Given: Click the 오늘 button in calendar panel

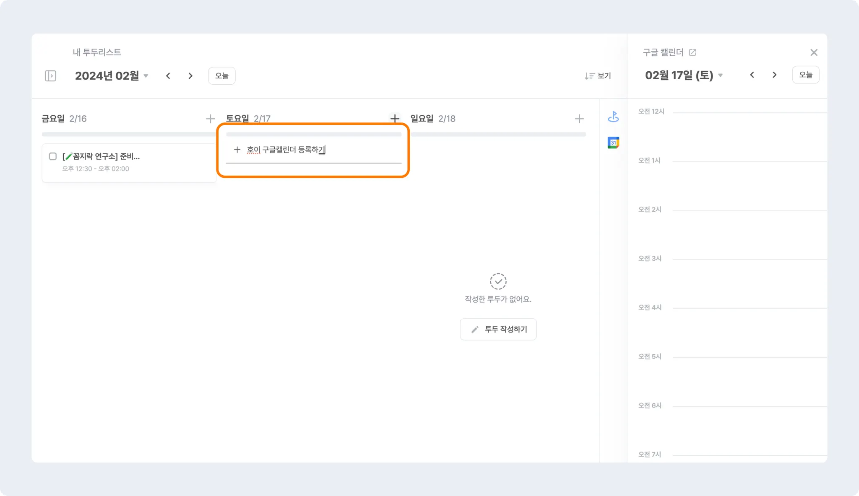Looking at the screenshot, I should (805, 75).
